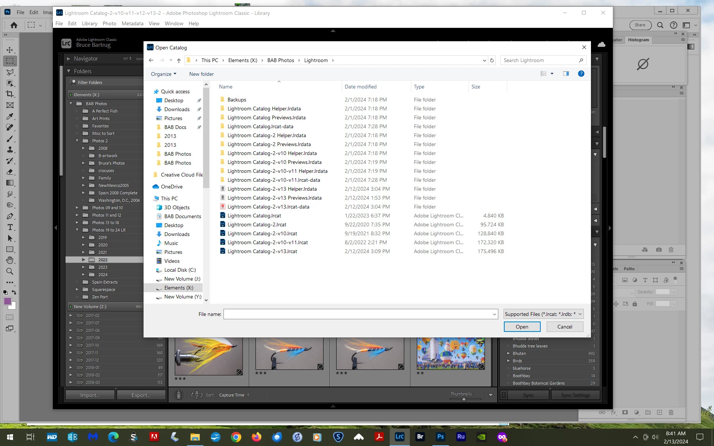Select Lightroom Catalog-2-v13.lrcat file
The height and width of the screenshot is (446, 714).
[262, 251]
